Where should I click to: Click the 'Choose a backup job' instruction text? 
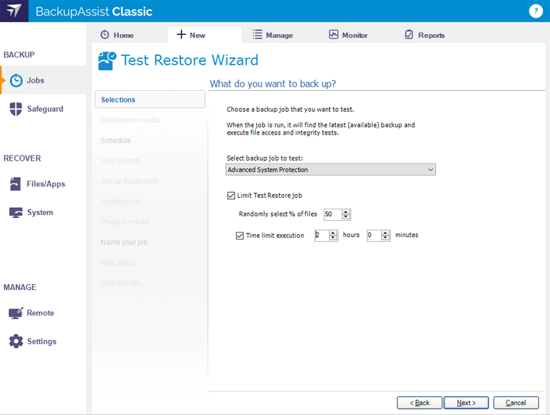click(290, 110)
